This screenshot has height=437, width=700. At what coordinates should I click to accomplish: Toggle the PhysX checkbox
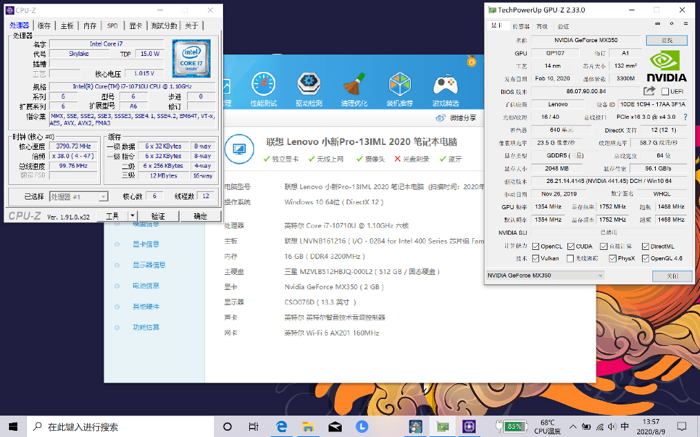pyautogui.click(x=612, y=258)
